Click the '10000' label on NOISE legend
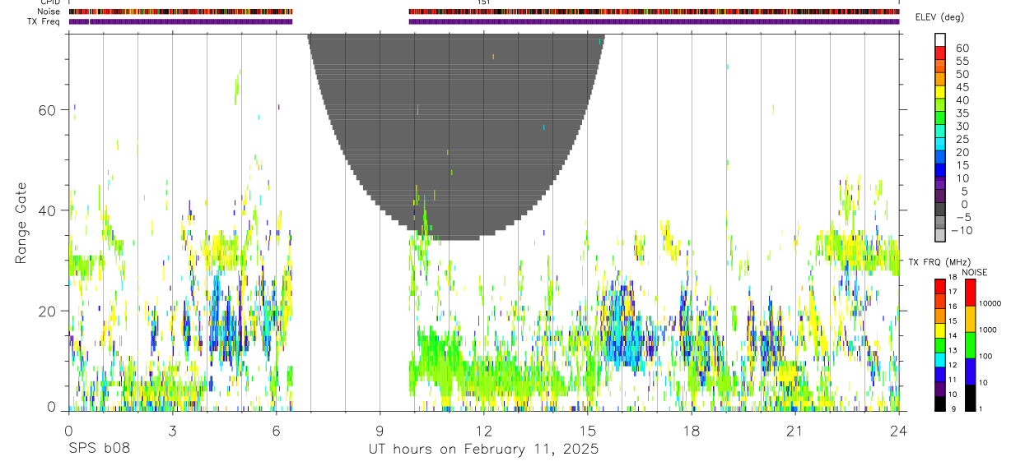The image size is (1011, 466). 992,304
